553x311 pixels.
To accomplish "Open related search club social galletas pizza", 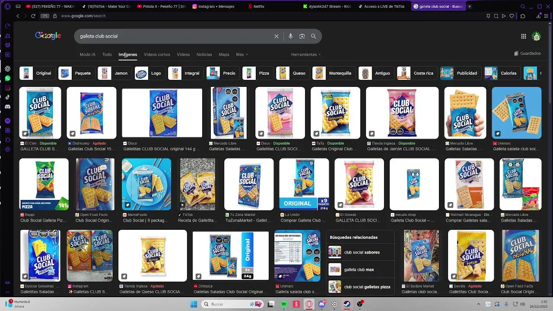I will coord(361,287).
